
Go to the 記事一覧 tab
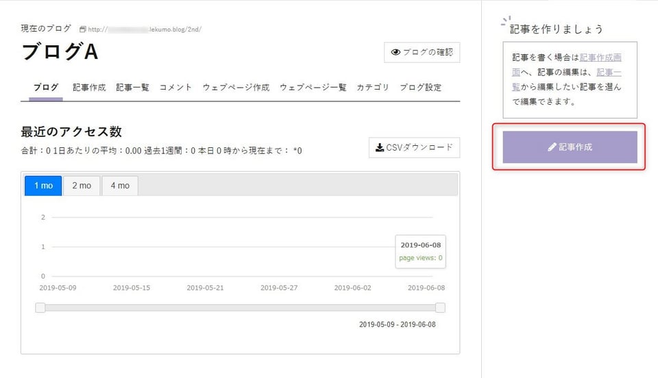click(132, 88)
